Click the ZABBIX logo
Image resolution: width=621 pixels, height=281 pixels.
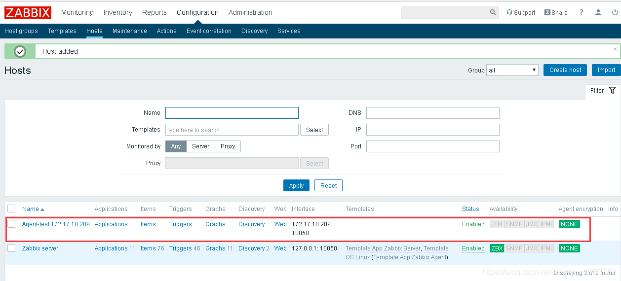click(x=28, y=12)
